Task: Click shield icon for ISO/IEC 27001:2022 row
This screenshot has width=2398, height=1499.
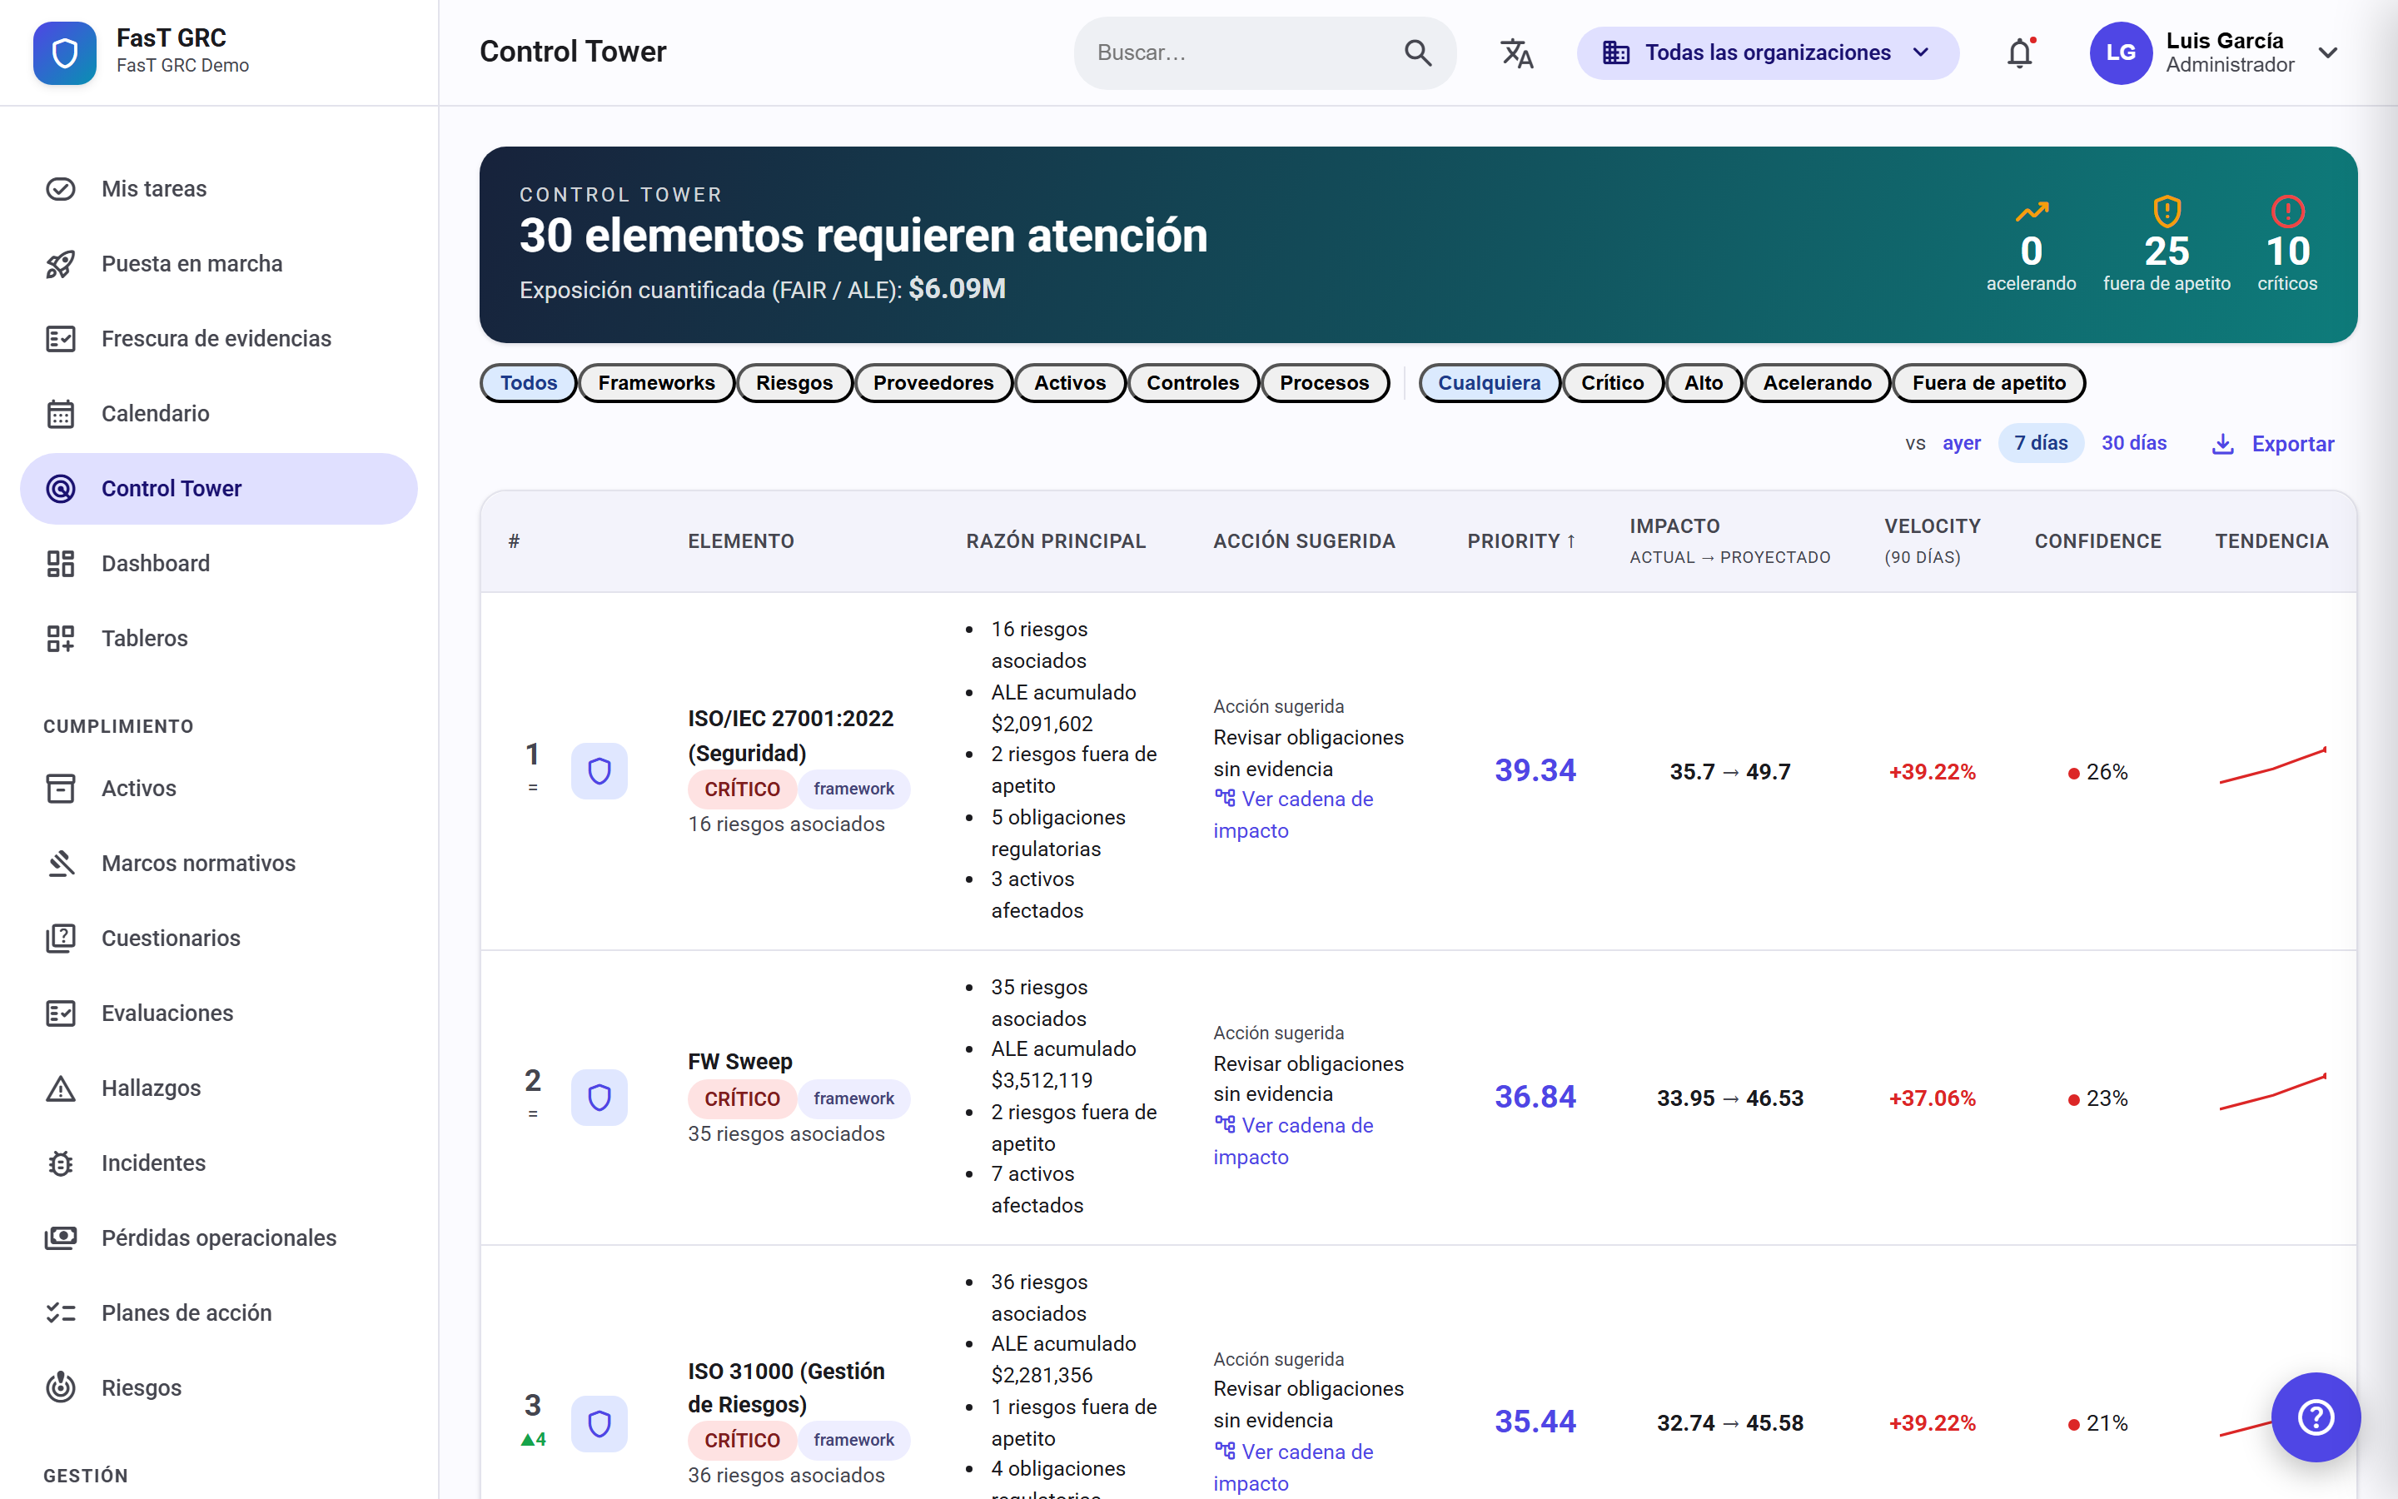Action: click(599, 770)
